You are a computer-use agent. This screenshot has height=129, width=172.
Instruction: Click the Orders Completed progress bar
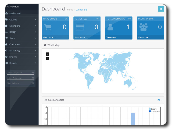pyautogui.click(x=20, y=74)
